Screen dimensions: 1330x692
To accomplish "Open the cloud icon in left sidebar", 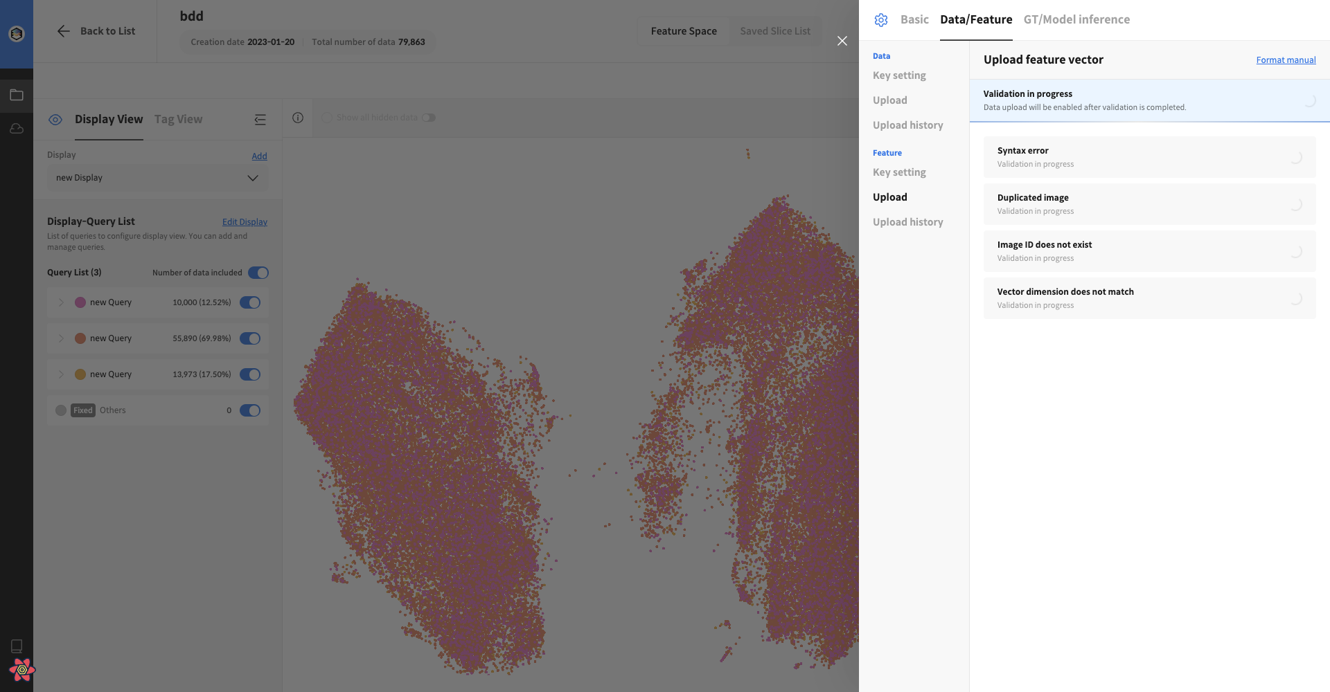I will point(17,129).
